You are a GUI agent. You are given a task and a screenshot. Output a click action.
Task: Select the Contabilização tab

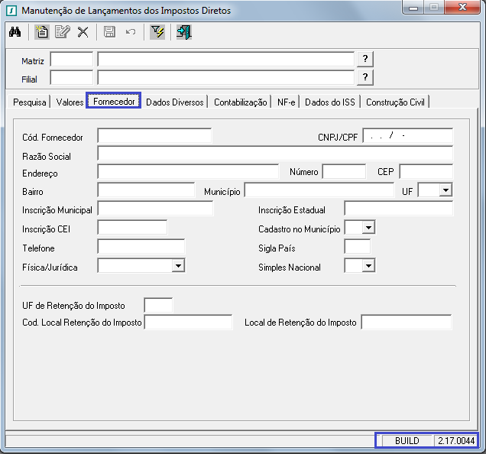241,102
